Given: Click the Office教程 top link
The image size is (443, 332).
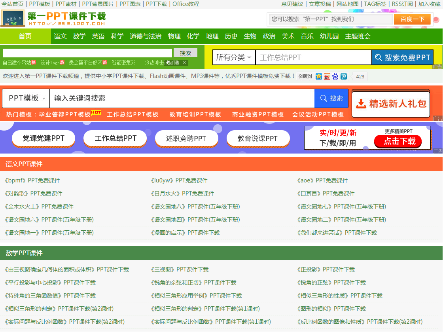Looking at the screenshot, I should click(186, 4).
